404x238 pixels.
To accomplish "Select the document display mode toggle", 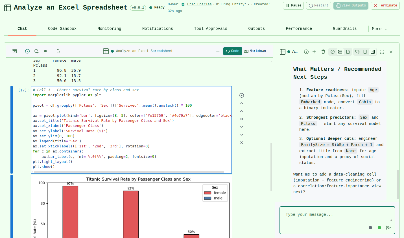I will click(x=348, y=52).
